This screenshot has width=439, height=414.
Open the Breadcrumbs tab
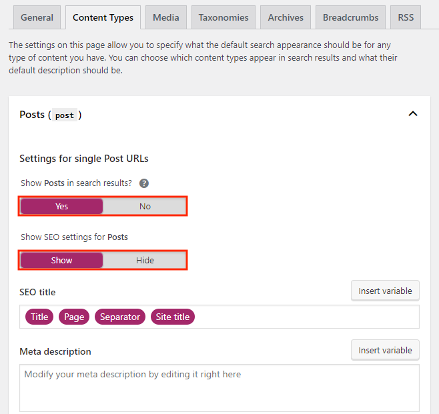click(350, 17)
